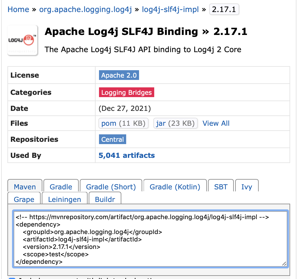Download the jar (23 KB) file
Image resolution: width=297 pixels, height=279 pixels.
pyautogui.click(x=175, y=123)
